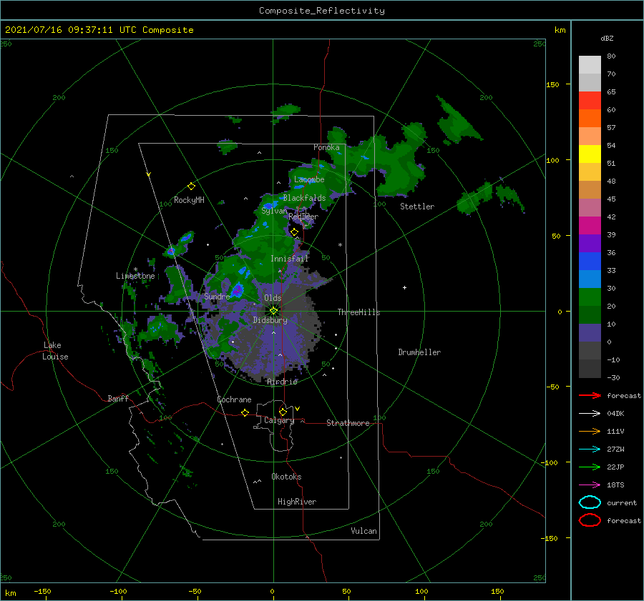Image resolution: width=644 pixels, height=601 pixels.
Task: Click the Lake Louise label
Action: pyautogui.click(x=55, y=351)
